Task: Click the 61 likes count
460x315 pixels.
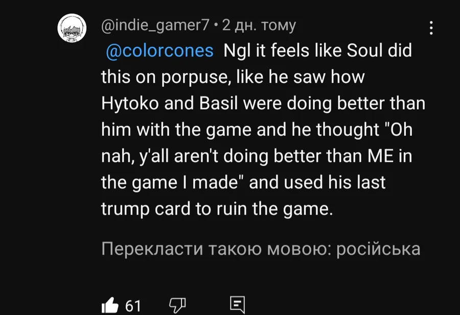Action: [x=133, y=306]
